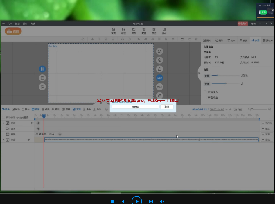Viewport: 275px width, 204px height.
Task: Collapse the 声音 track row arrow
Action: (x=3, y=140)
